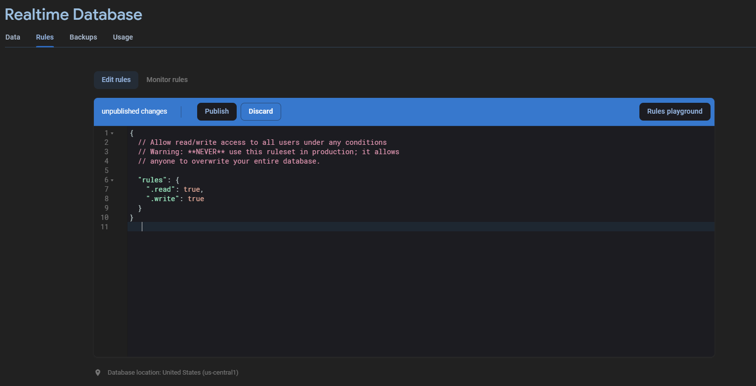Click the ".write": true line in the editor
Screen dimensions: 756x386
pos(175,199)
